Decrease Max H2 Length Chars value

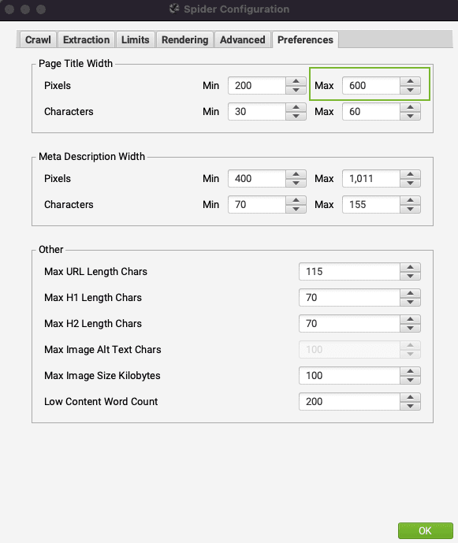(x=410, y=328)
